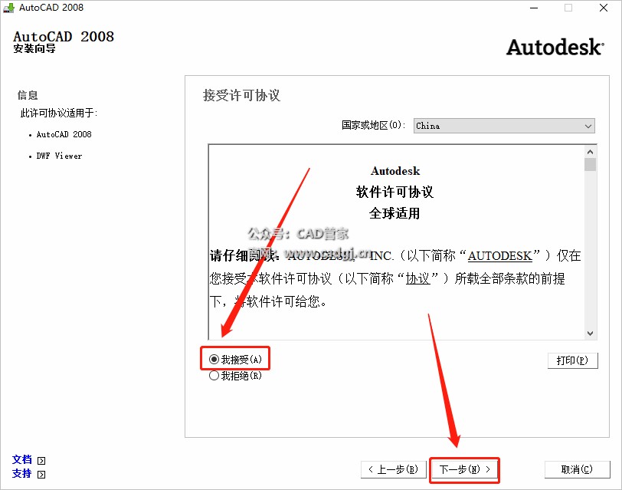The height and width of the screenshot is (490, 622).
Task: Select the 我接受(A) radio button
Action: point(235,360)
